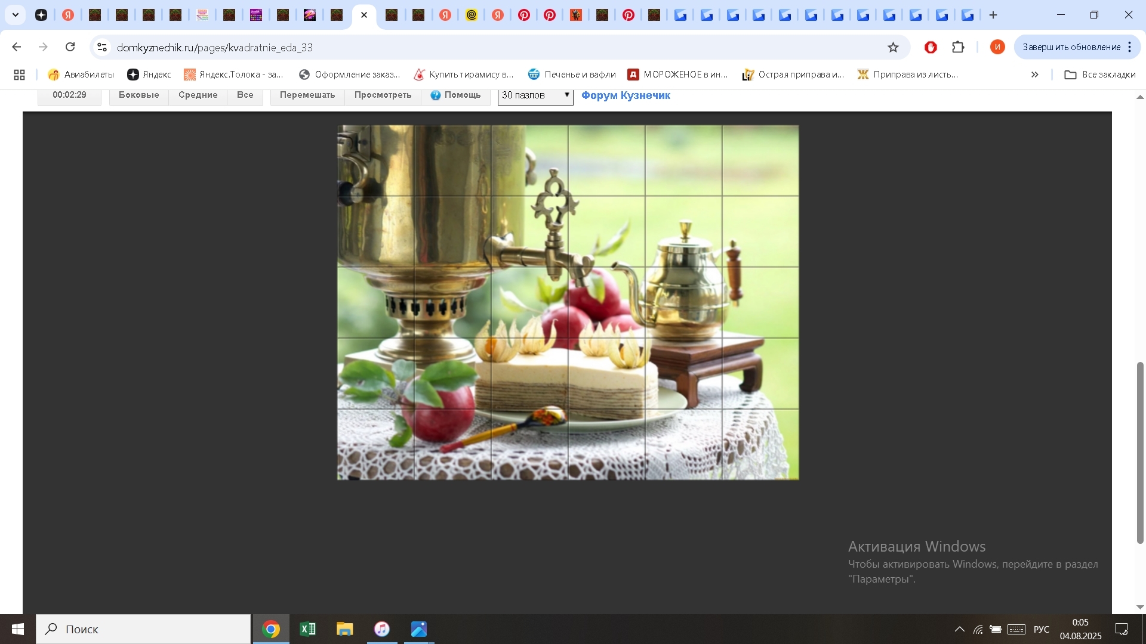Show Боковые puzzle pieces
Screen dimensions: 1146x644
139,95
